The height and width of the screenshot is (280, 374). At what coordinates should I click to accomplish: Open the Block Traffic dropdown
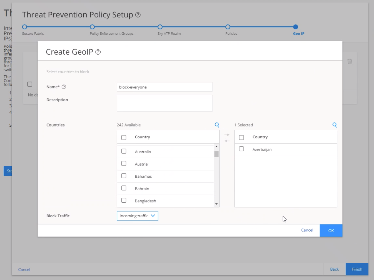tap(138, 216)
